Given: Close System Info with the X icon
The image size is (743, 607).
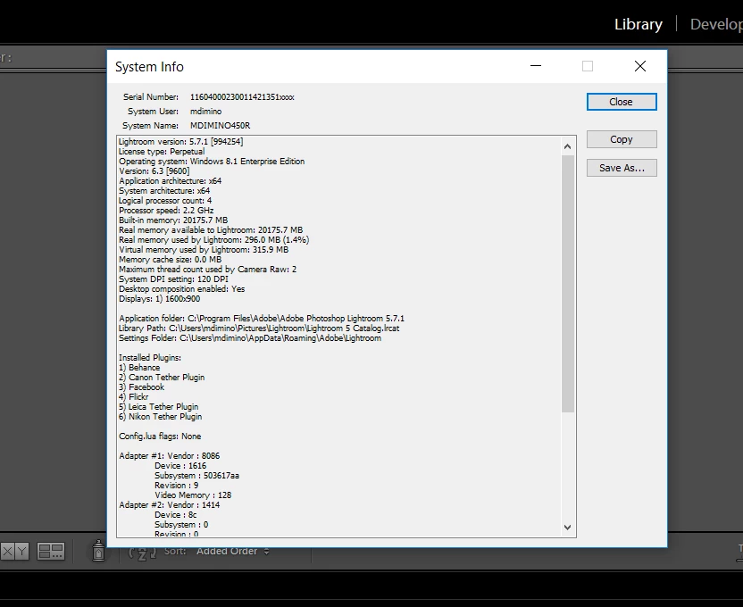Looking at the screenshot, I should coord(640,66).
